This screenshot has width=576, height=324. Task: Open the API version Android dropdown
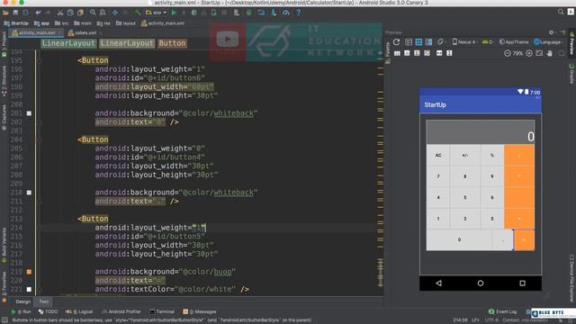488,42
